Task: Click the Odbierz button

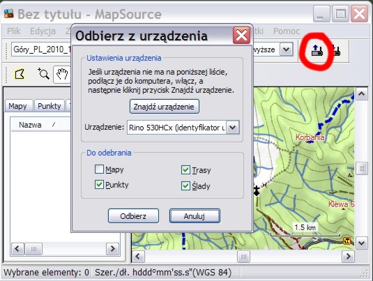Action: [x=133, y=216]
